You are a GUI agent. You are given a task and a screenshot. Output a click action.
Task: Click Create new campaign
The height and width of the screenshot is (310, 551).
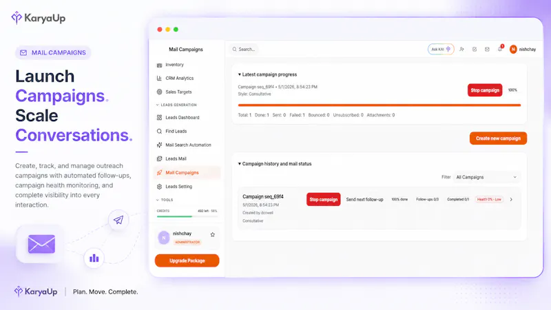tap(498, 138)
